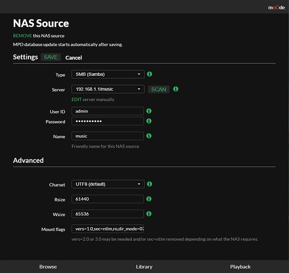
Task: Open the moOde logo menu
Action: [276, 8]
